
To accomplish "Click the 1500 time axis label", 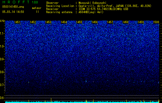I will pyautogui.click(x=156, y=22).
